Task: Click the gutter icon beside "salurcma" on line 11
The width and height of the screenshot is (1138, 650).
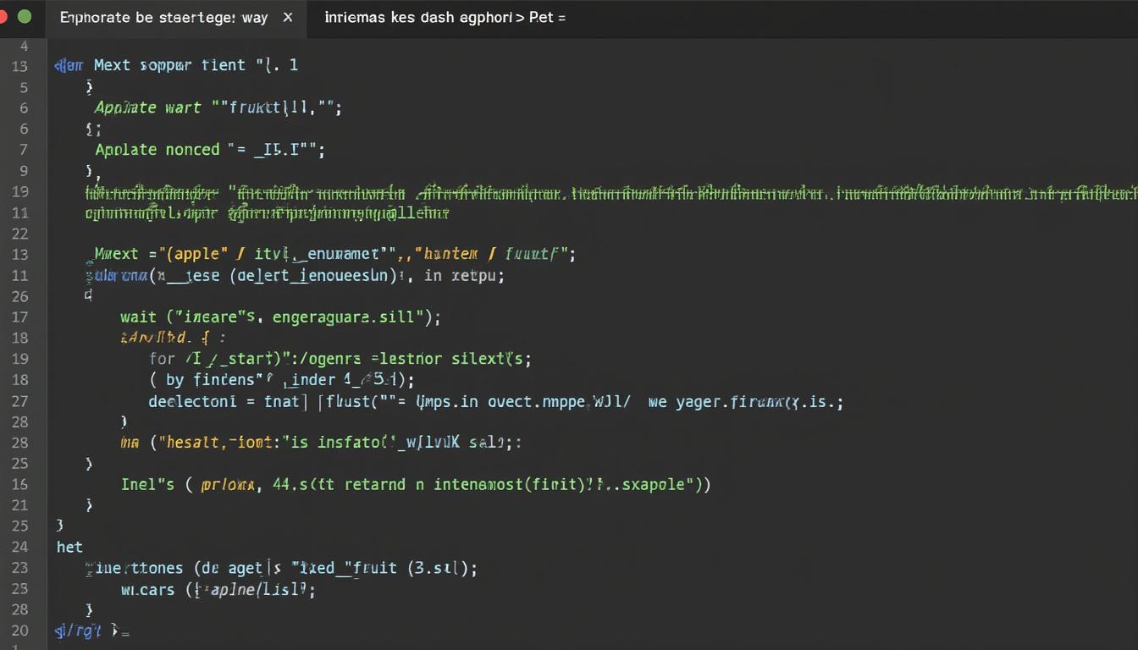Action: 88,275
